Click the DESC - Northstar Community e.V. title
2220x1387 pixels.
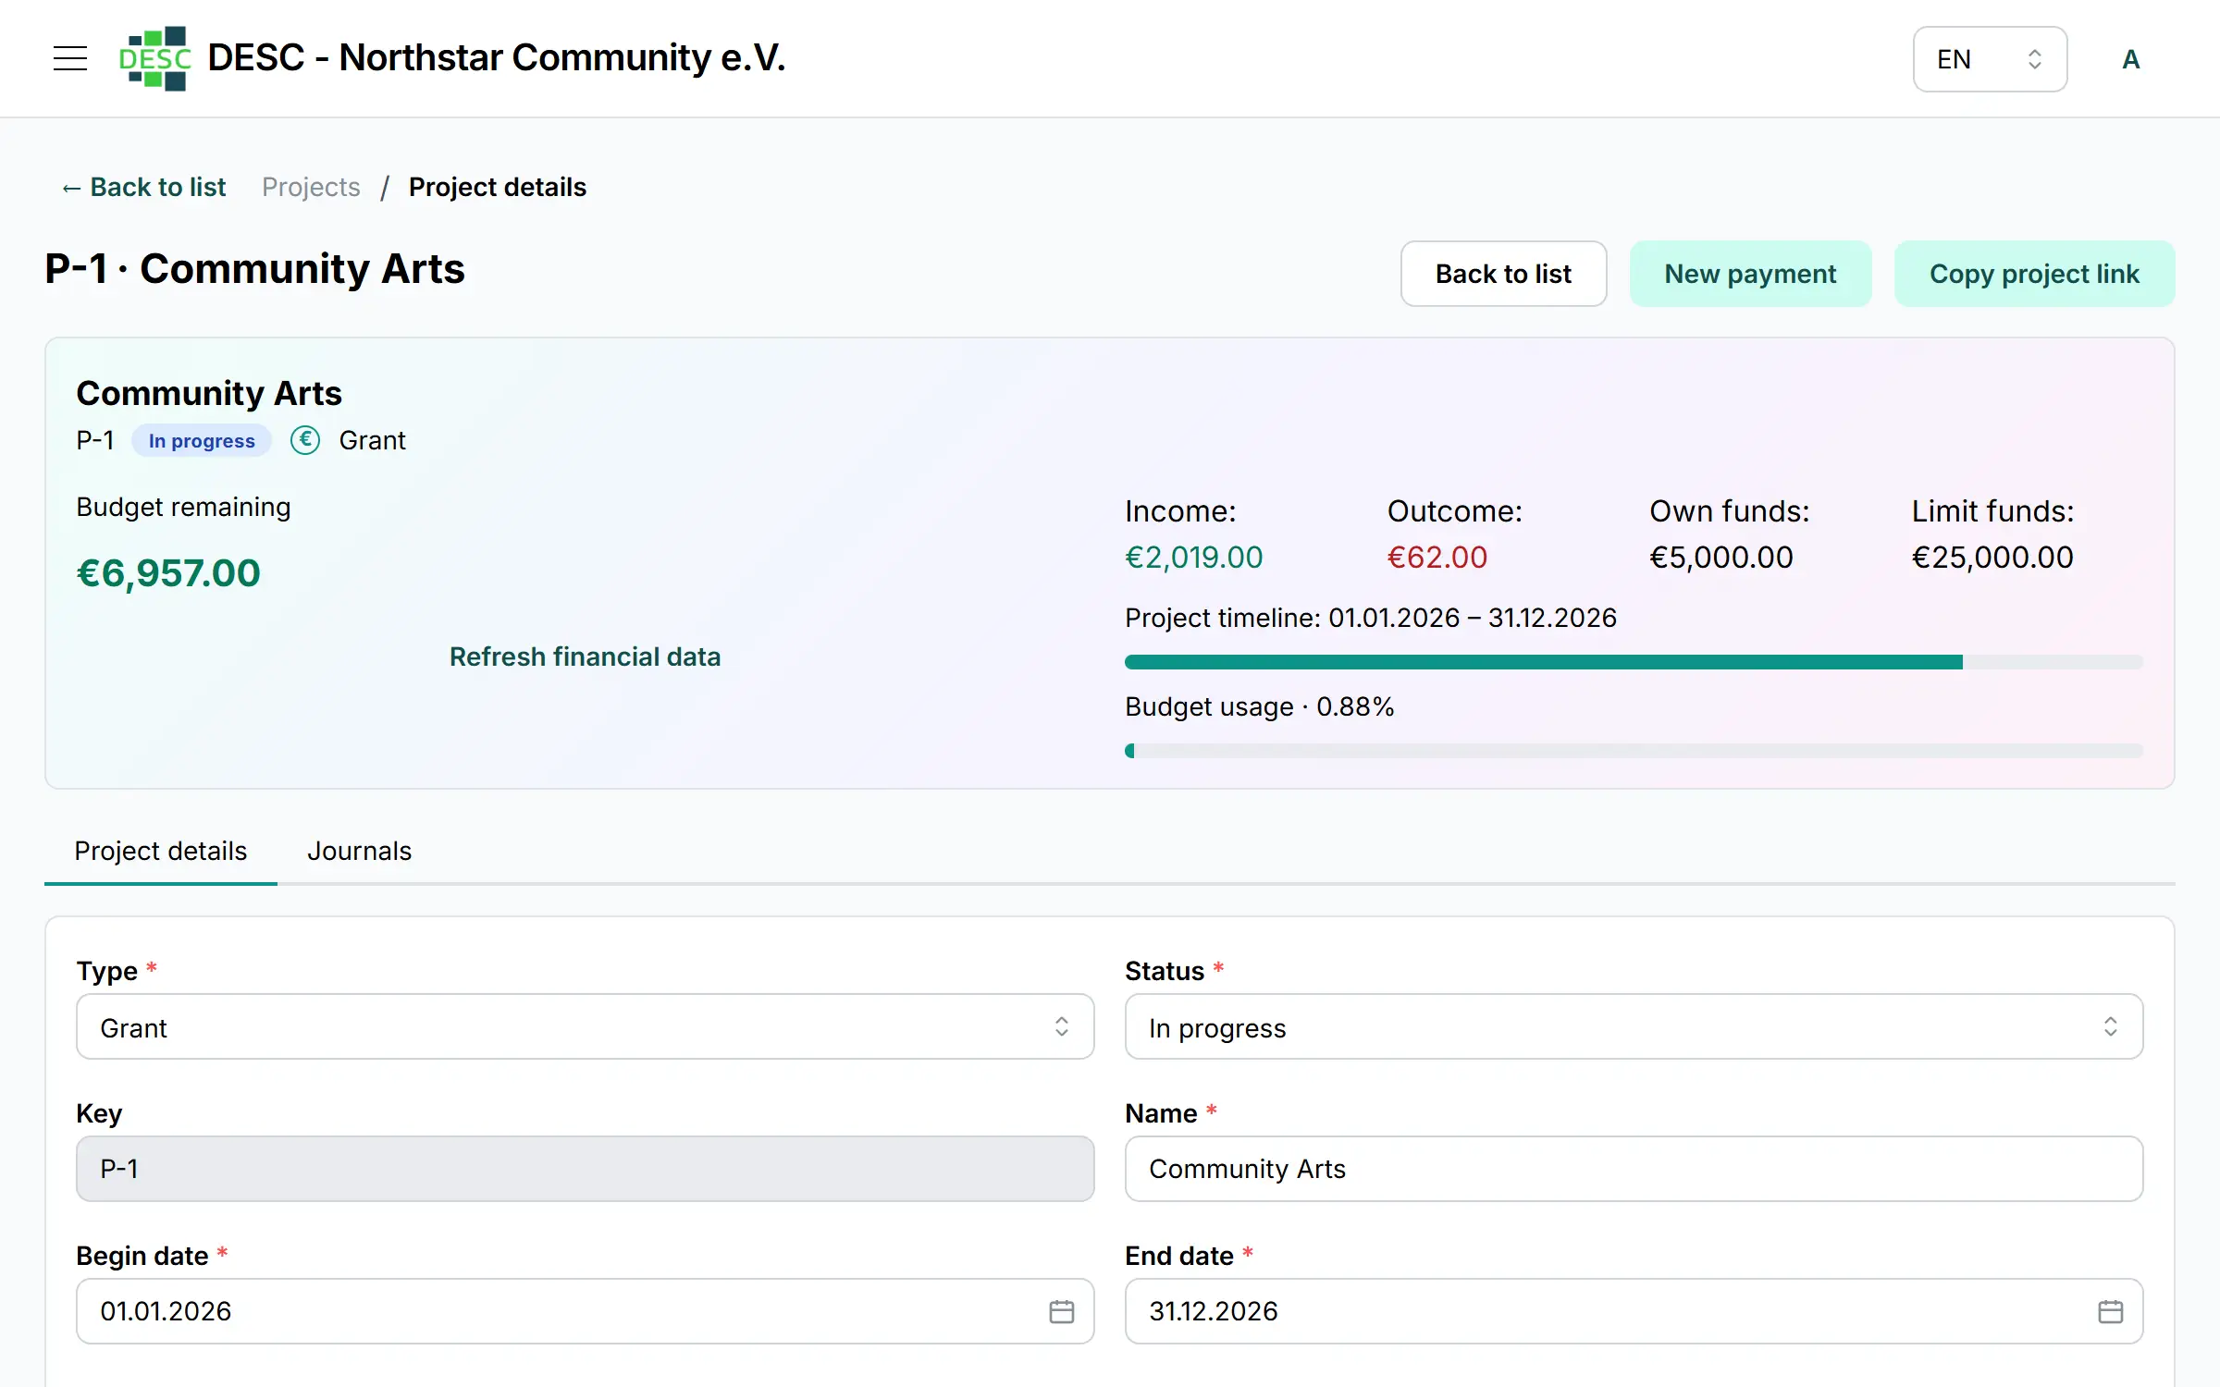(497, 57)
